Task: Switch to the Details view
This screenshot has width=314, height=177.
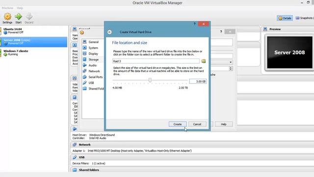Action: tap(285, 18)
